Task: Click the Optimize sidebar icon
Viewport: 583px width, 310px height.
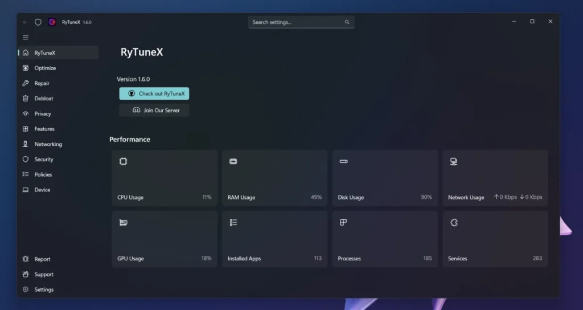Action: 26,68
